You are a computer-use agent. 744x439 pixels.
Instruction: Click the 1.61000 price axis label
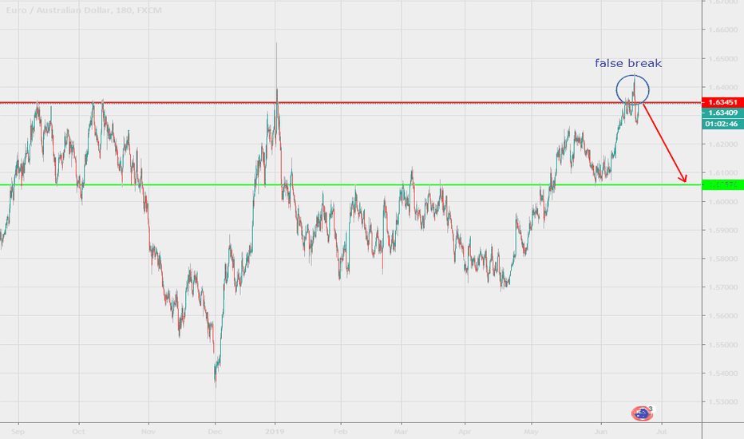[723, 172]
